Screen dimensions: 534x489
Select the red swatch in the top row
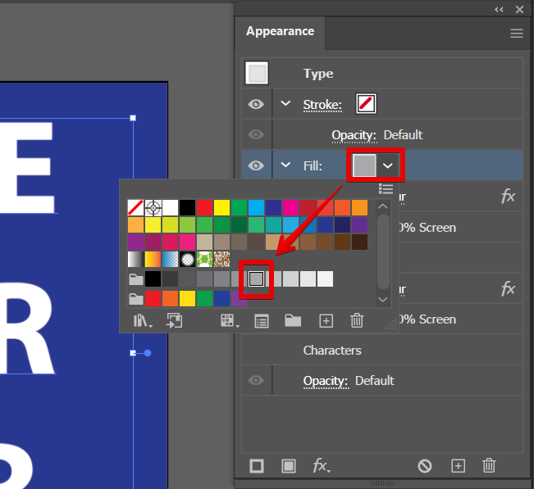point(204,207)
